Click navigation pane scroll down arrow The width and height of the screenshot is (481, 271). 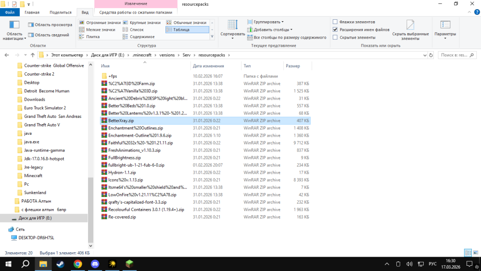click(90, 246)
